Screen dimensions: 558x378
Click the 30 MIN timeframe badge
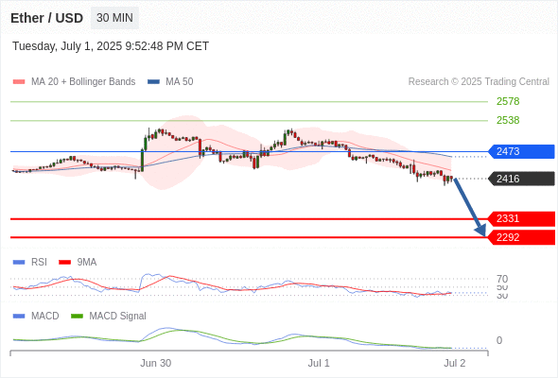[x=114, y=18]
